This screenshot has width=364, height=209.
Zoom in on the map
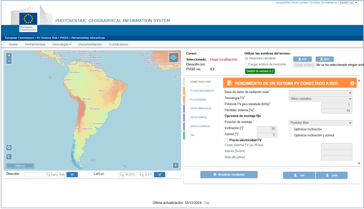point(9,56)
